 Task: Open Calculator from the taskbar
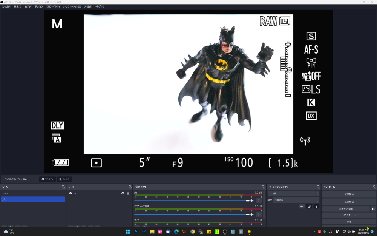241,232
